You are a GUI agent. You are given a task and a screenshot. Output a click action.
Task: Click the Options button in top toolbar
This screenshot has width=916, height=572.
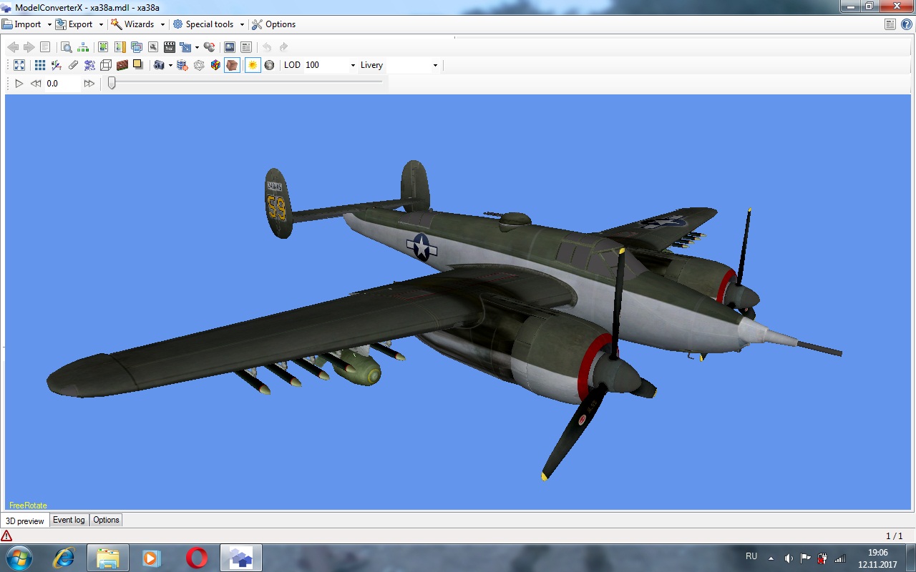tap(273, 24)
